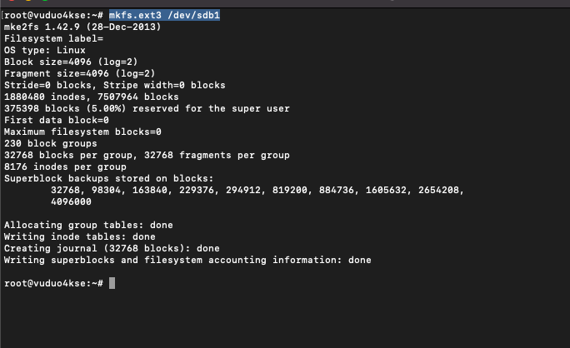The width and height of the screenshot is (570, 348).
Task: Click the backup block number 4096000
Action: (x=71, y=201)
